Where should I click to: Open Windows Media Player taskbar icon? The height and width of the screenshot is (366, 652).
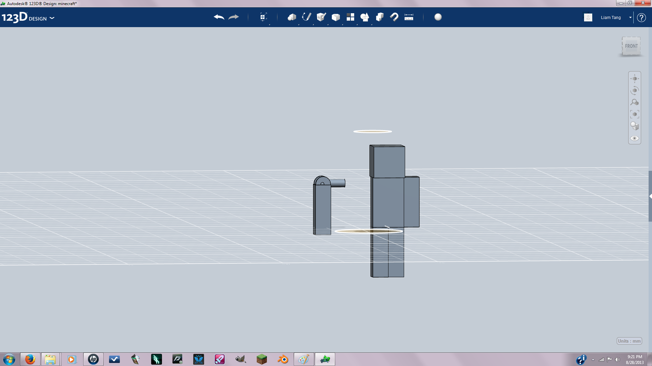72,359
